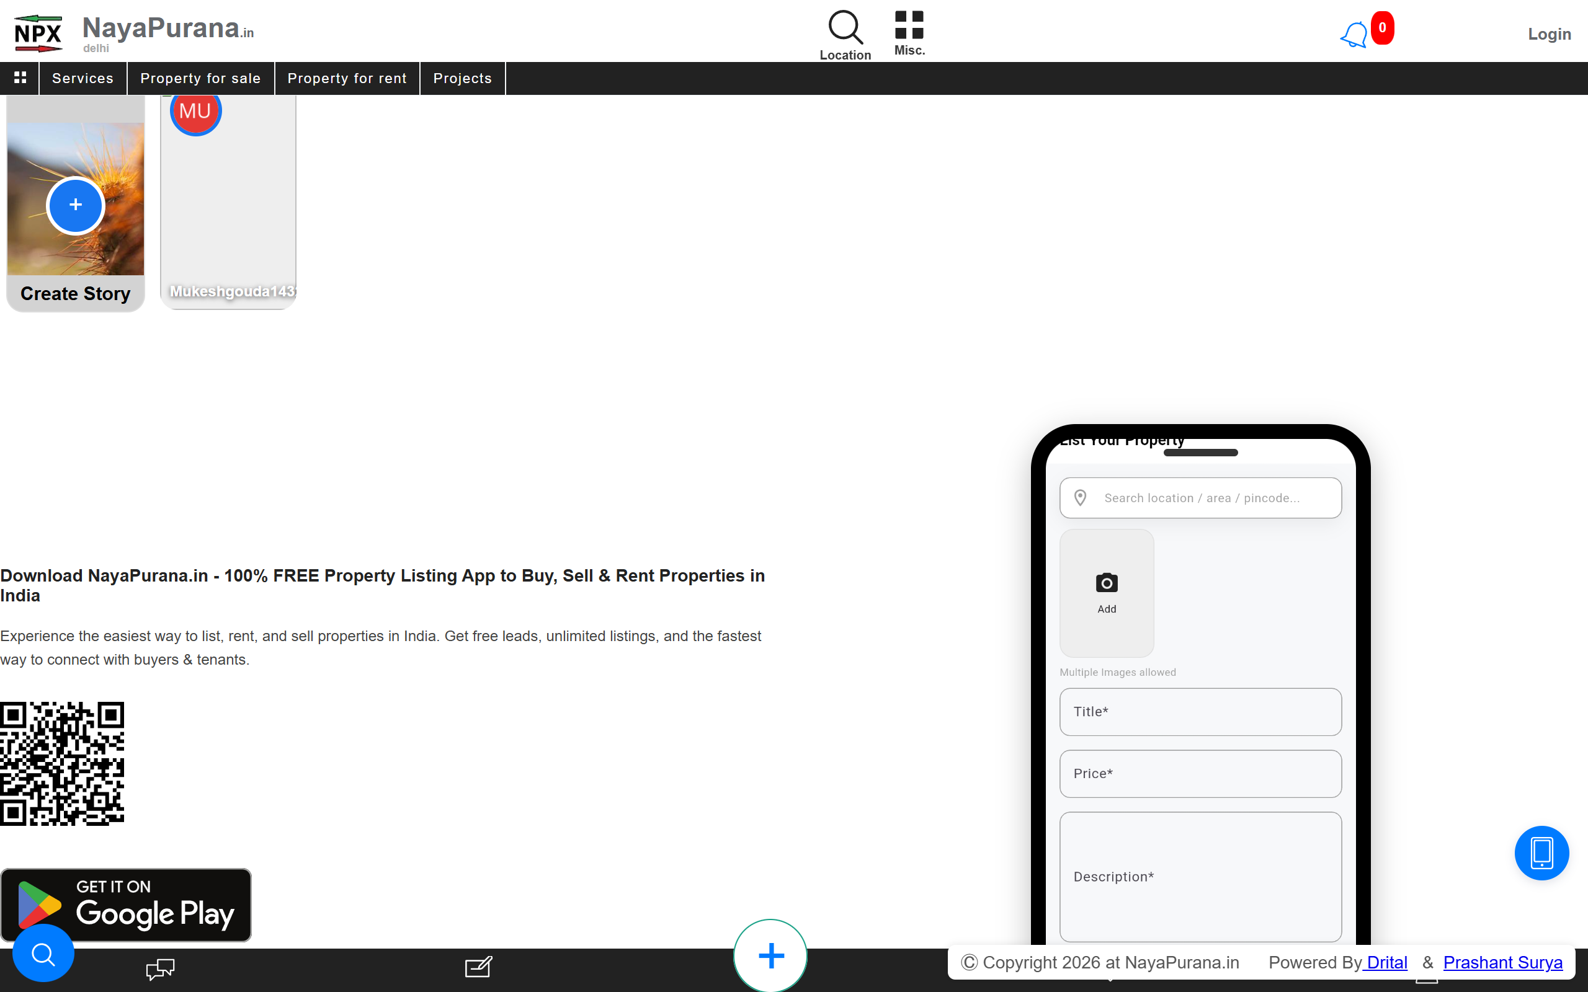Click the QR code image

pos(62,764)
